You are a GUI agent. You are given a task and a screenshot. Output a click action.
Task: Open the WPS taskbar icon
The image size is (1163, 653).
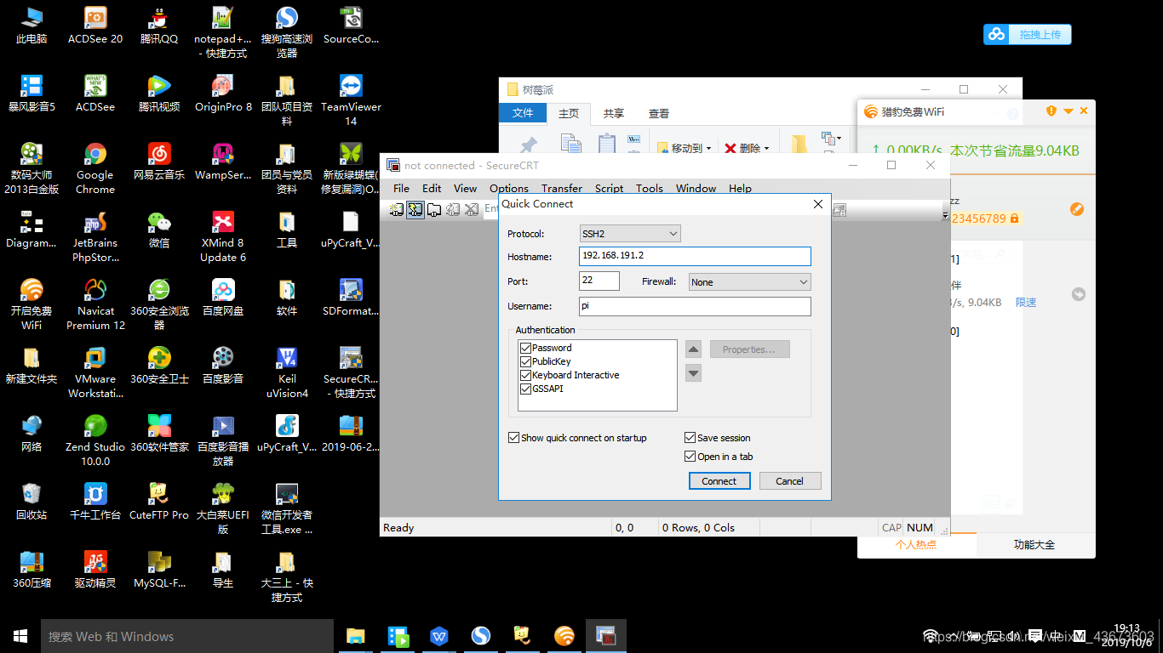(439, 636)
